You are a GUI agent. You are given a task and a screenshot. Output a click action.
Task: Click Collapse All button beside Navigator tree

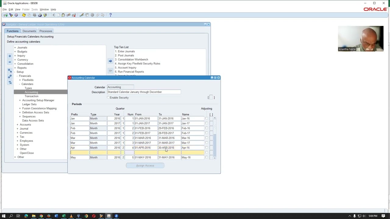coord(10,82)
